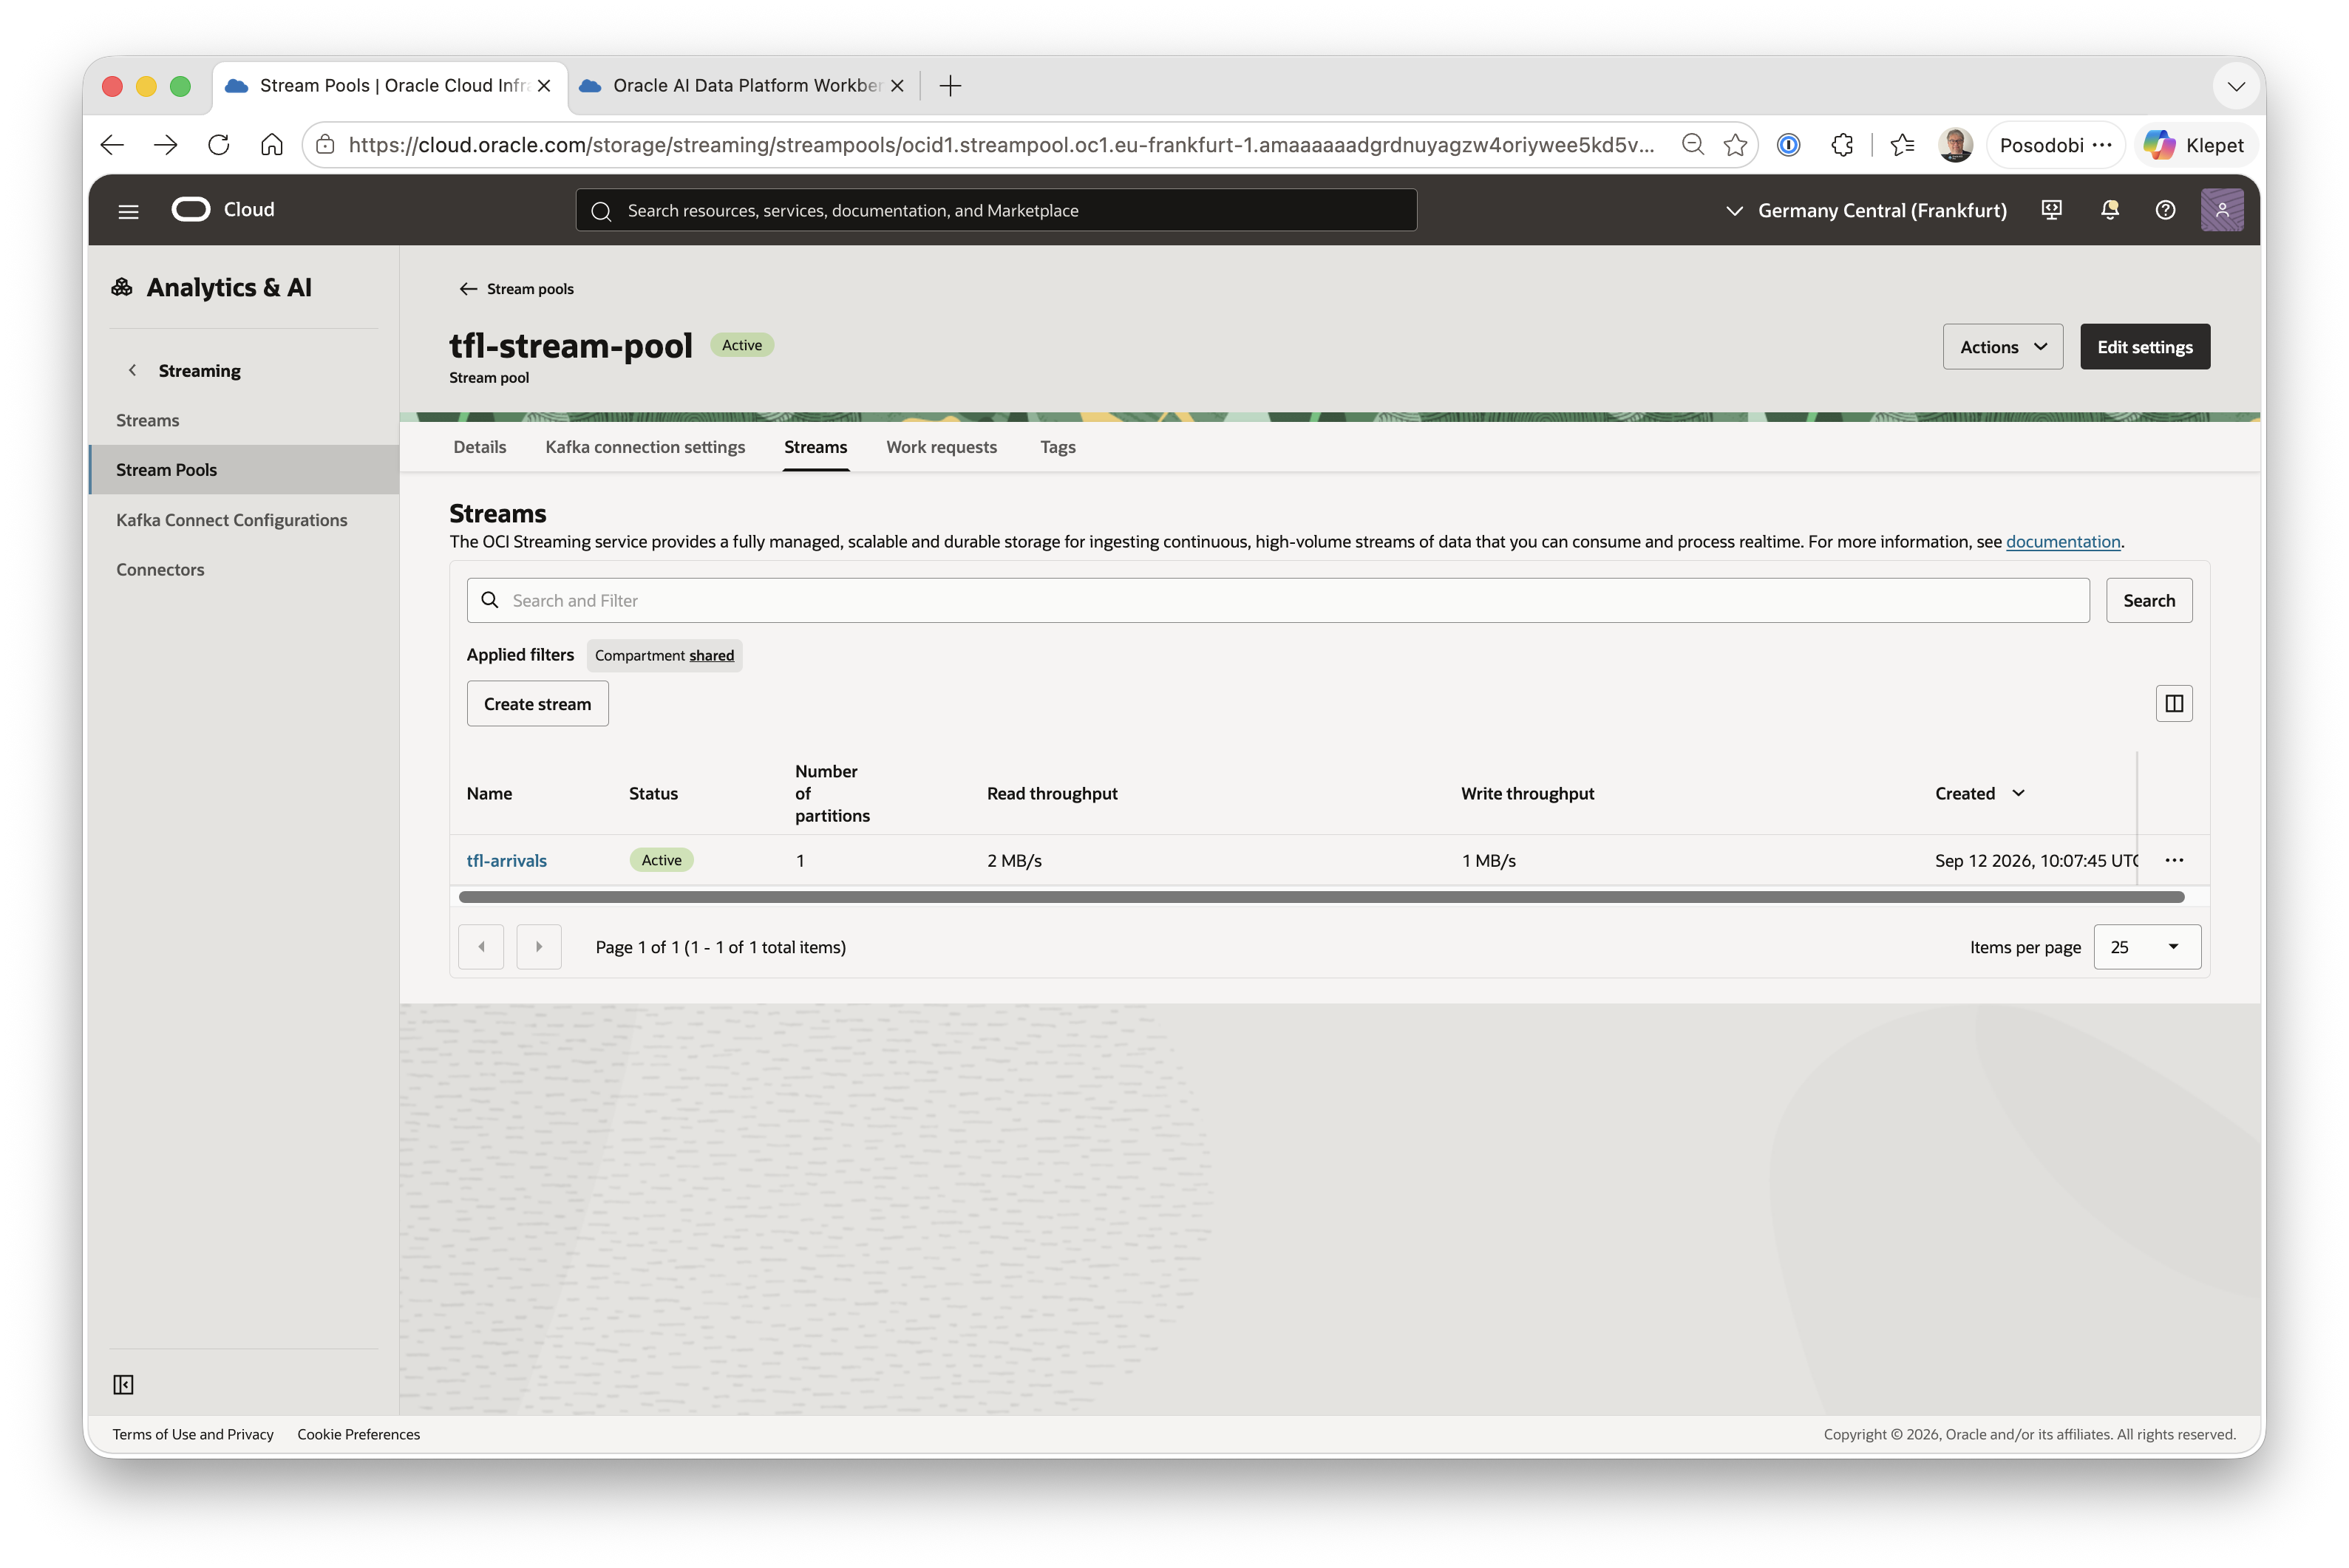Switch to the Work requests tab

coord(941,446)
